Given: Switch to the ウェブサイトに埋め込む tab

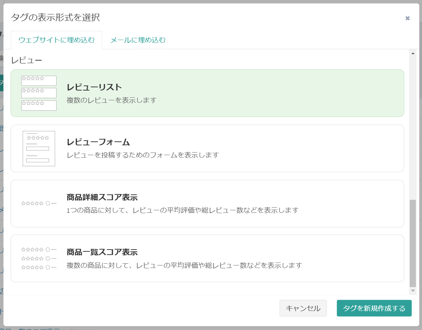Looking at the screenshot, I should [57, 40].
